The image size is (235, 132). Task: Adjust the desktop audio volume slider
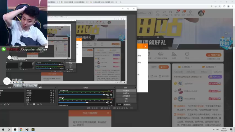(x=82, y=102)
